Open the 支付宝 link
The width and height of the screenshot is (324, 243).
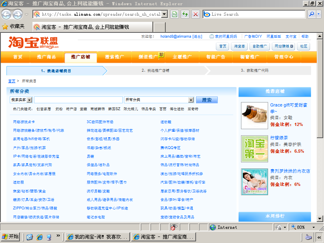[x=291, y=36]
